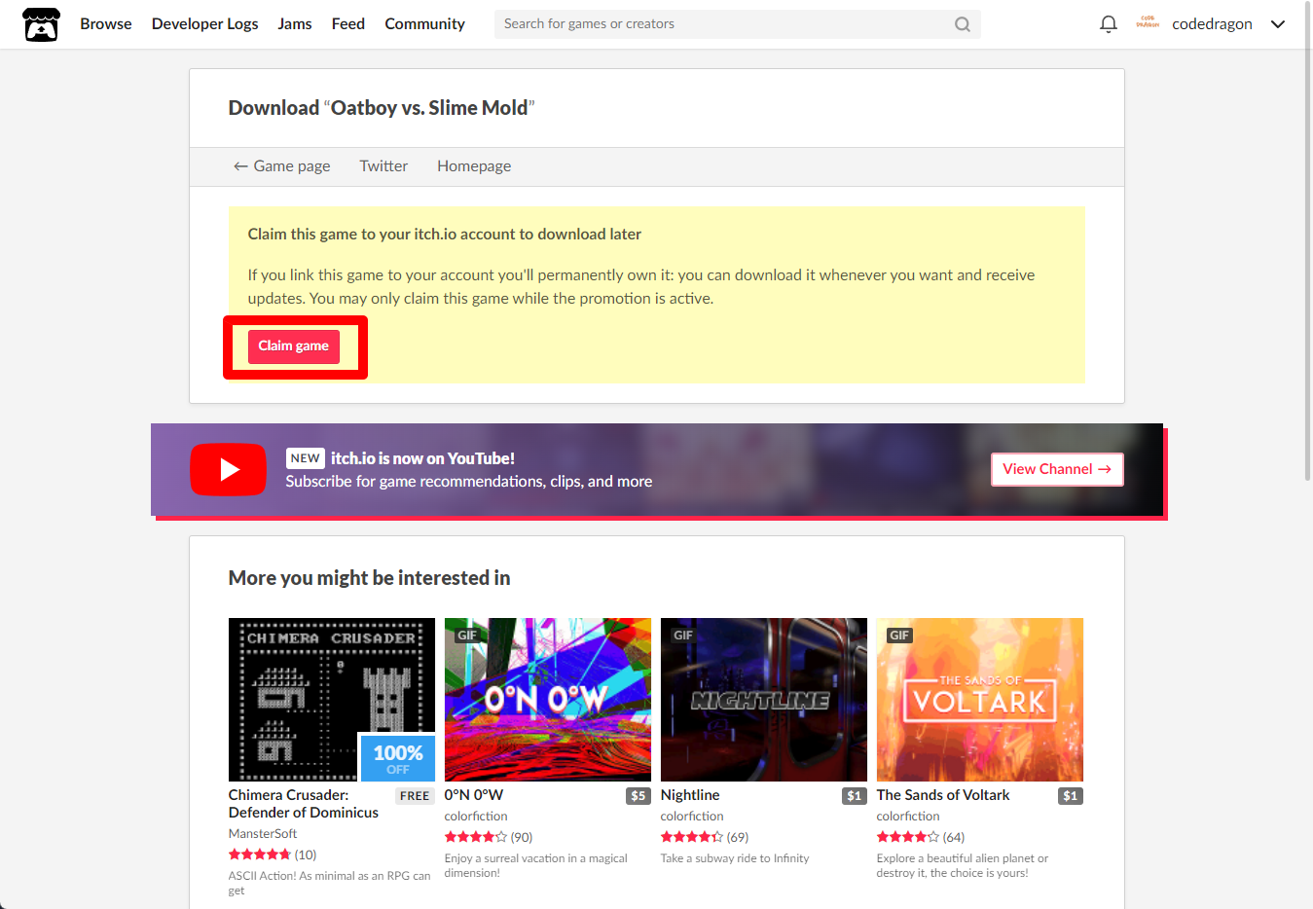The image size is (1313, 909).
Task: Open the Homepage link
Action: click(474, 166)
